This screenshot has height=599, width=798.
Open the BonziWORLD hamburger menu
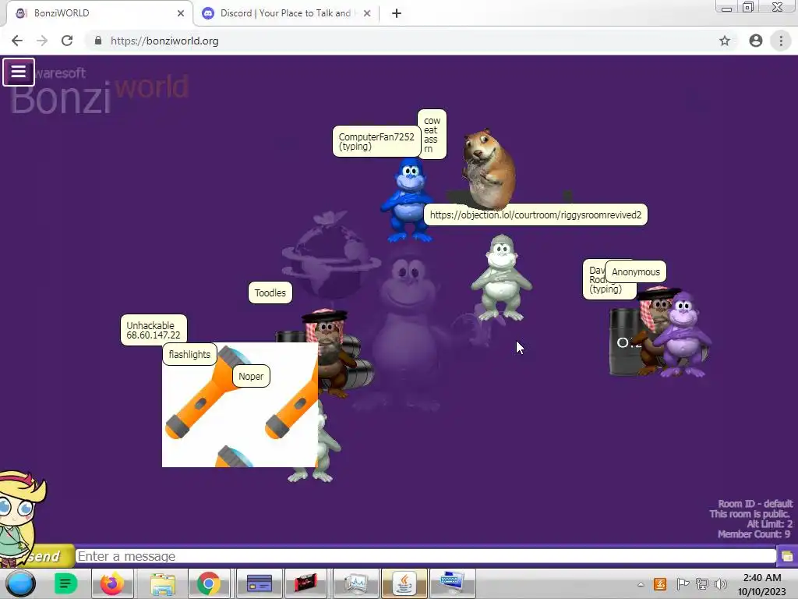coord(19,72)
